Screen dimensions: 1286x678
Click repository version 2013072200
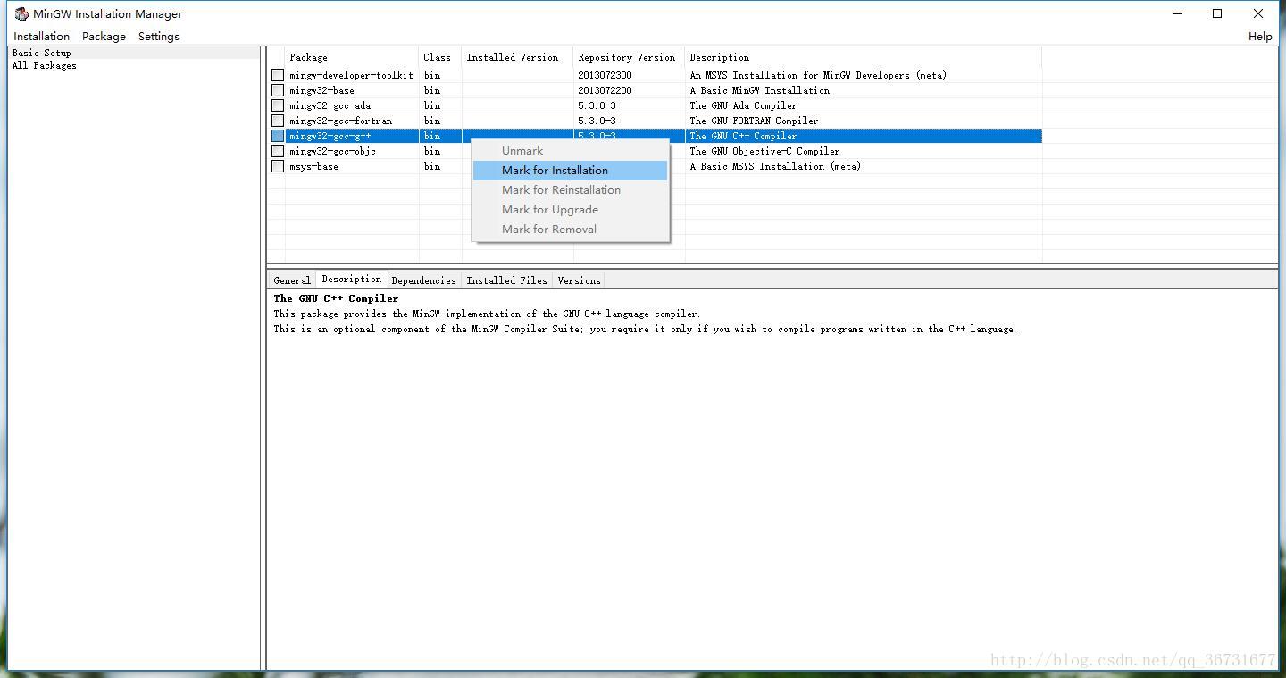pyautogui.click(x=605, y=90)
